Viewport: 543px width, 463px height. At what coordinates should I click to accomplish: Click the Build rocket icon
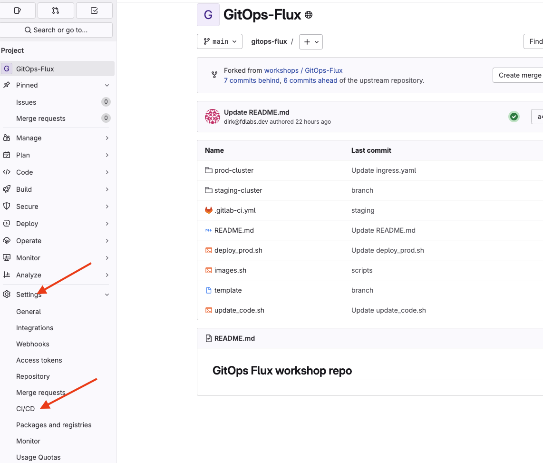click(7, 189)
